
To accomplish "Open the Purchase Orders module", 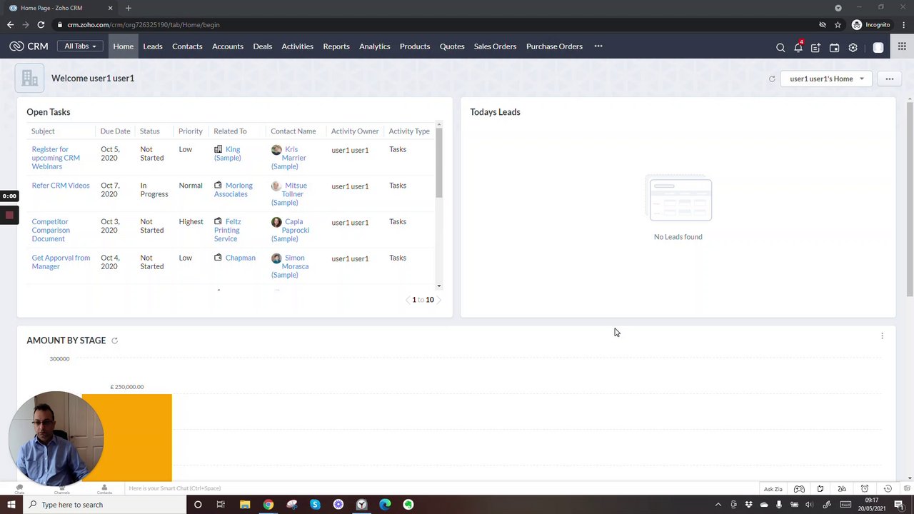I will 554,46.
